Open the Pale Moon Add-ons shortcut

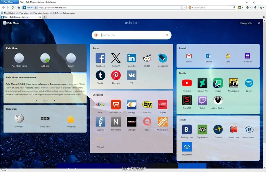[45, 58]
